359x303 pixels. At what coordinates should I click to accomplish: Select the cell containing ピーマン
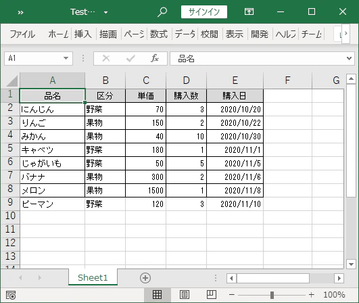tap(53, 204)
